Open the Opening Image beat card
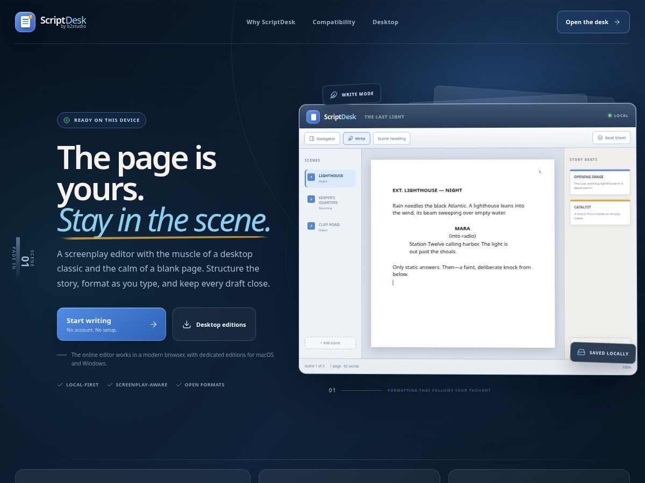The width and height of the screenshot is (645, 483). coord(600,182)
